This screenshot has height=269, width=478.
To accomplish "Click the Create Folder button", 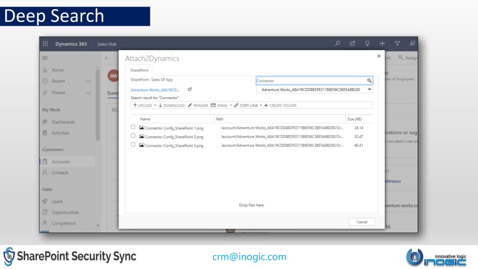I will click(280, 106).
